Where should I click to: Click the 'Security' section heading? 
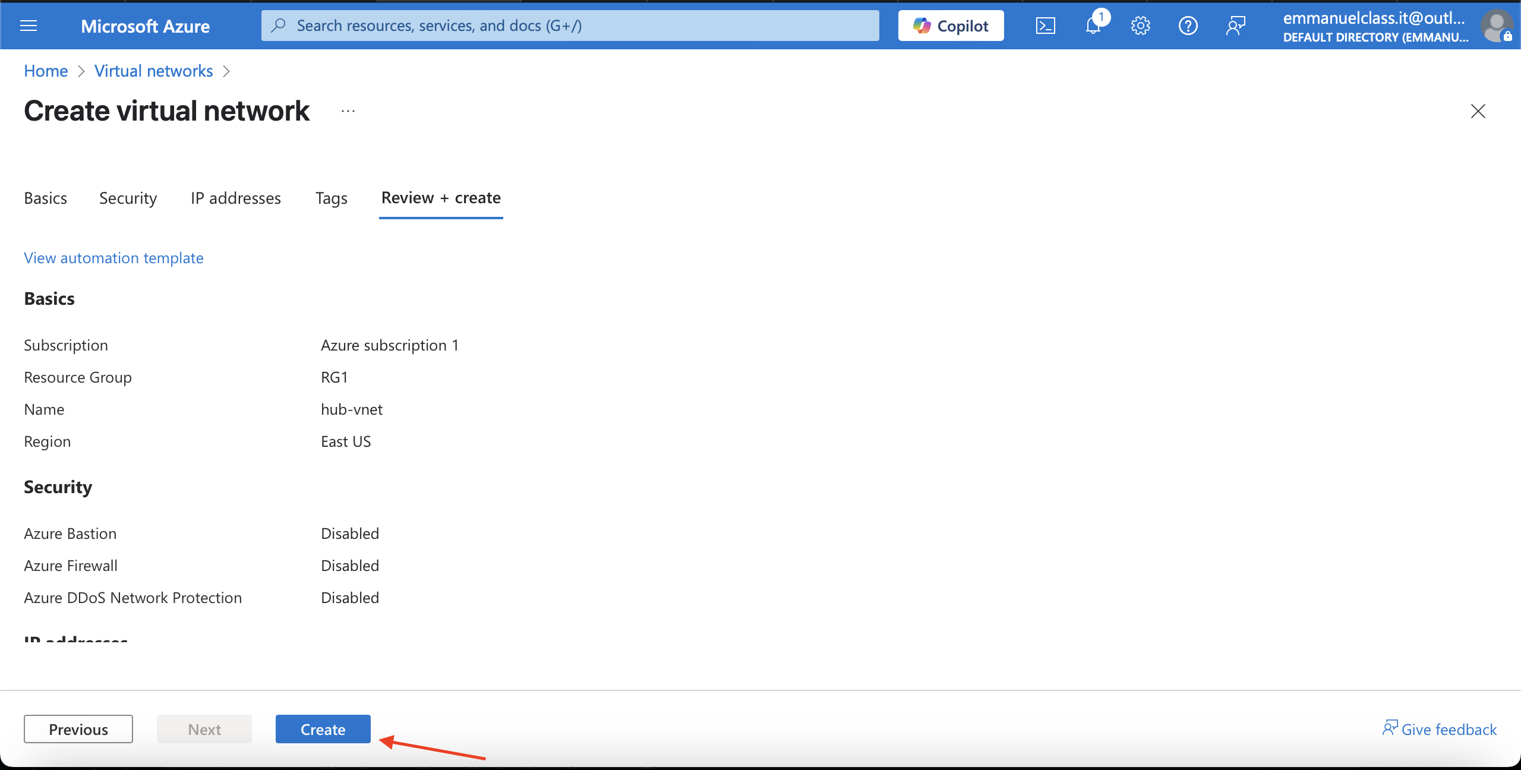point(58,487)
